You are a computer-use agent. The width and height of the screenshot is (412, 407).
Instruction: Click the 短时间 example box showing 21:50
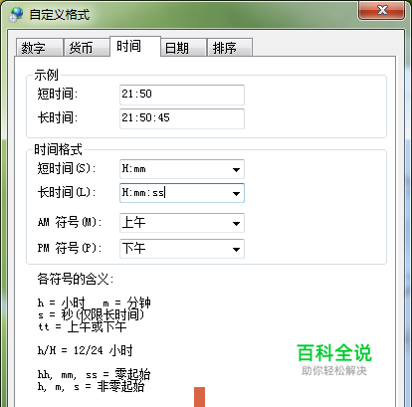(x=182, y=95)
